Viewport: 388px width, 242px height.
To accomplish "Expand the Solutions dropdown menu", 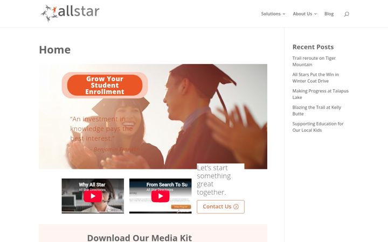I will tap(273, 14).
